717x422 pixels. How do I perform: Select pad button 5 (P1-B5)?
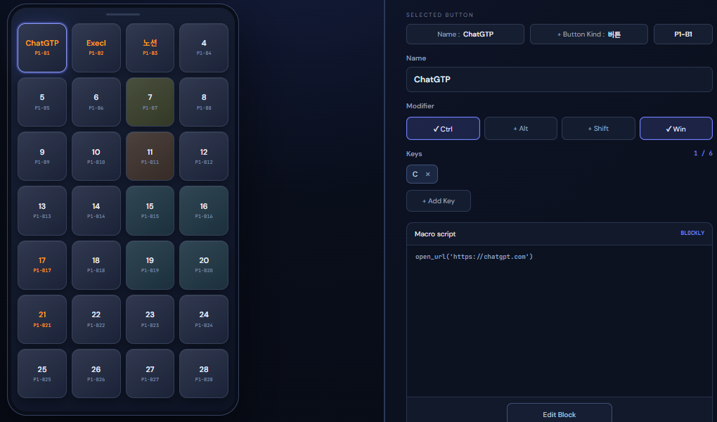42,102
